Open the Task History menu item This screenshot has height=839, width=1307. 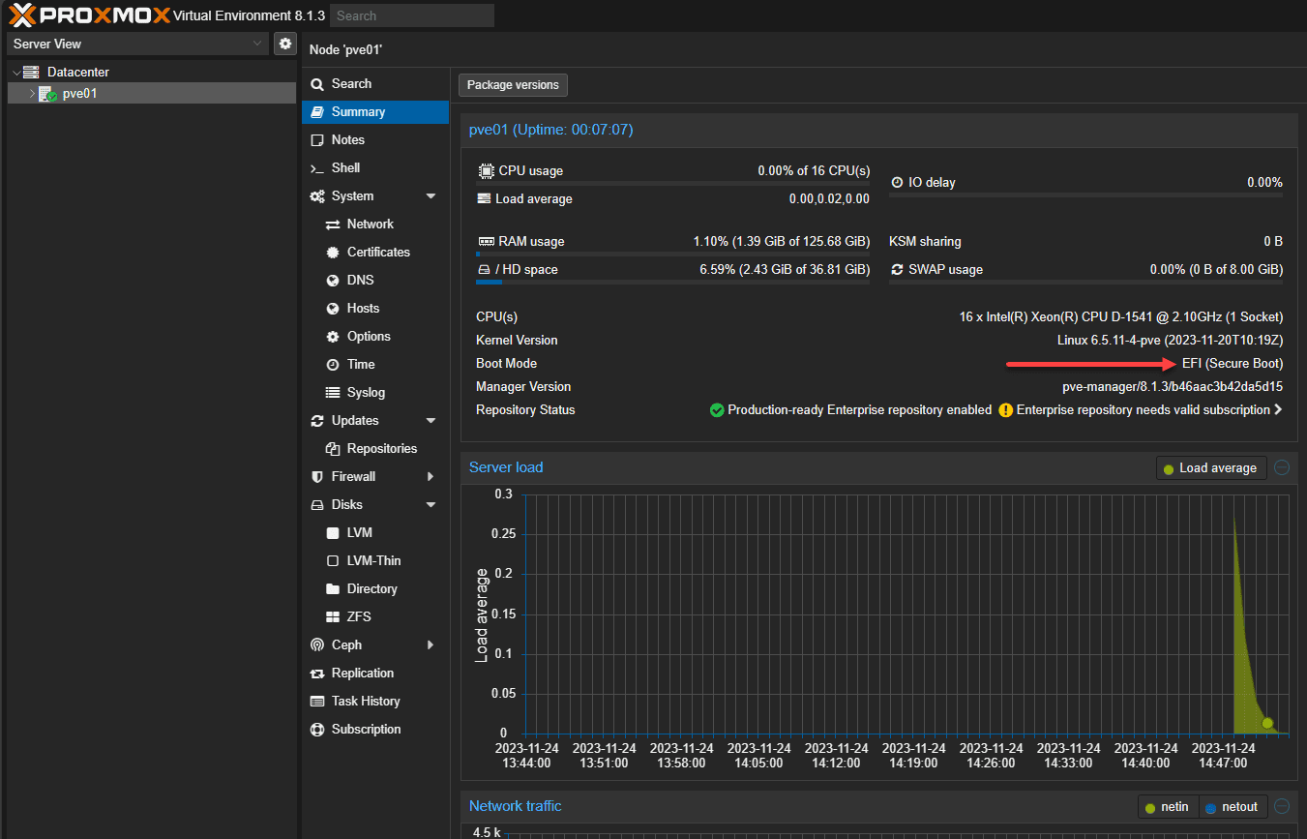click(365, 702)
